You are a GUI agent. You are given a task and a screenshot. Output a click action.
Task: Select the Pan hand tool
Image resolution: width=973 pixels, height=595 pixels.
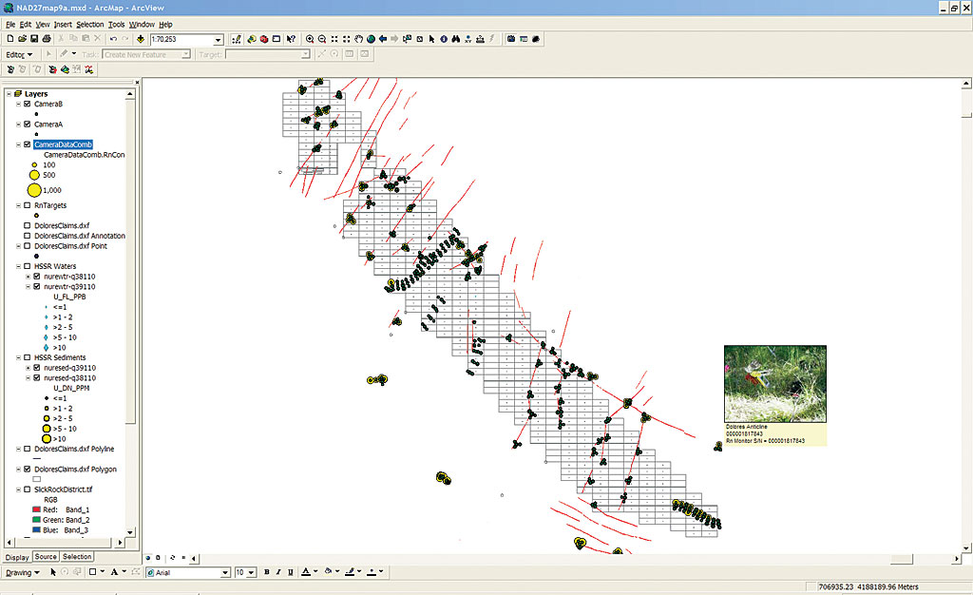[x=358, y=39]
